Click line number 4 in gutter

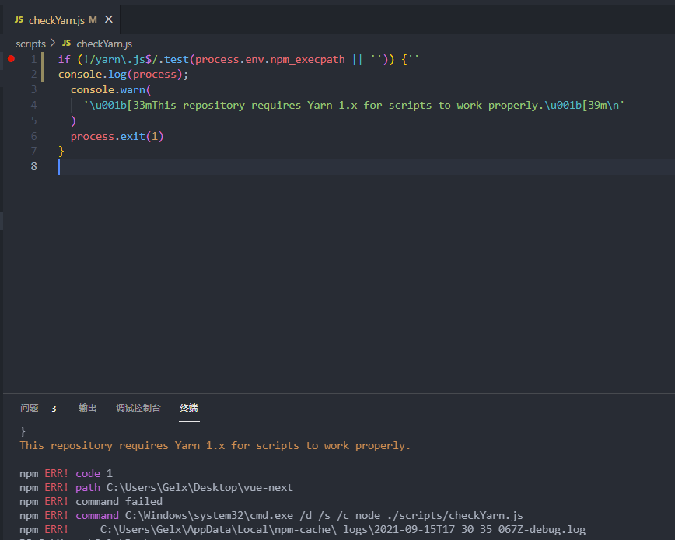[33, 105]
